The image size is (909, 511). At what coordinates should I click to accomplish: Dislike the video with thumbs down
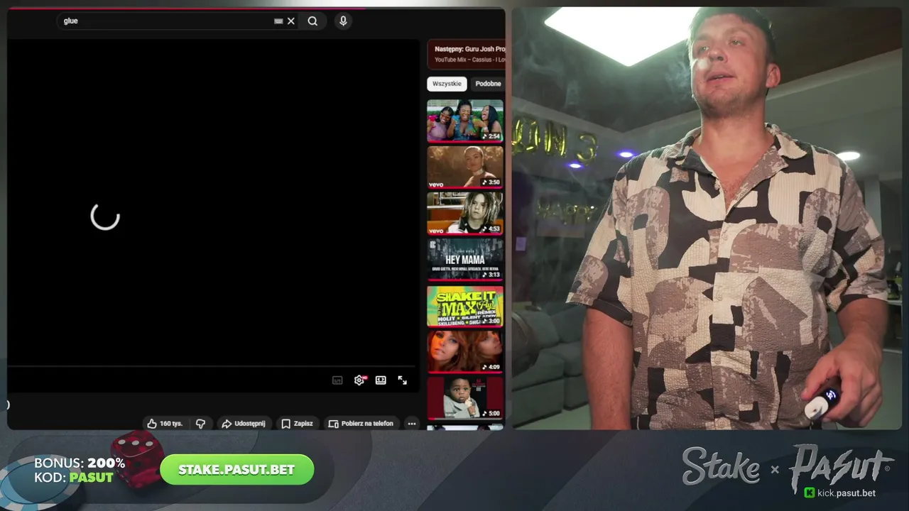pyautogui.click(x=200, y=424)
